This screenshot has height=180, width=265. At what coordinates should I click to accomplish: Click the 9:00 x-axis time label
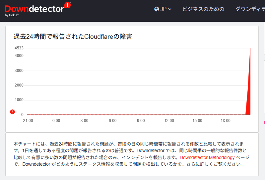click(x=141, y=121)
